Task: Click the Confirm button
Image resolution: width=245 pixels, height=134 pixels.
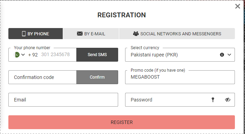Action: [97, 77]
